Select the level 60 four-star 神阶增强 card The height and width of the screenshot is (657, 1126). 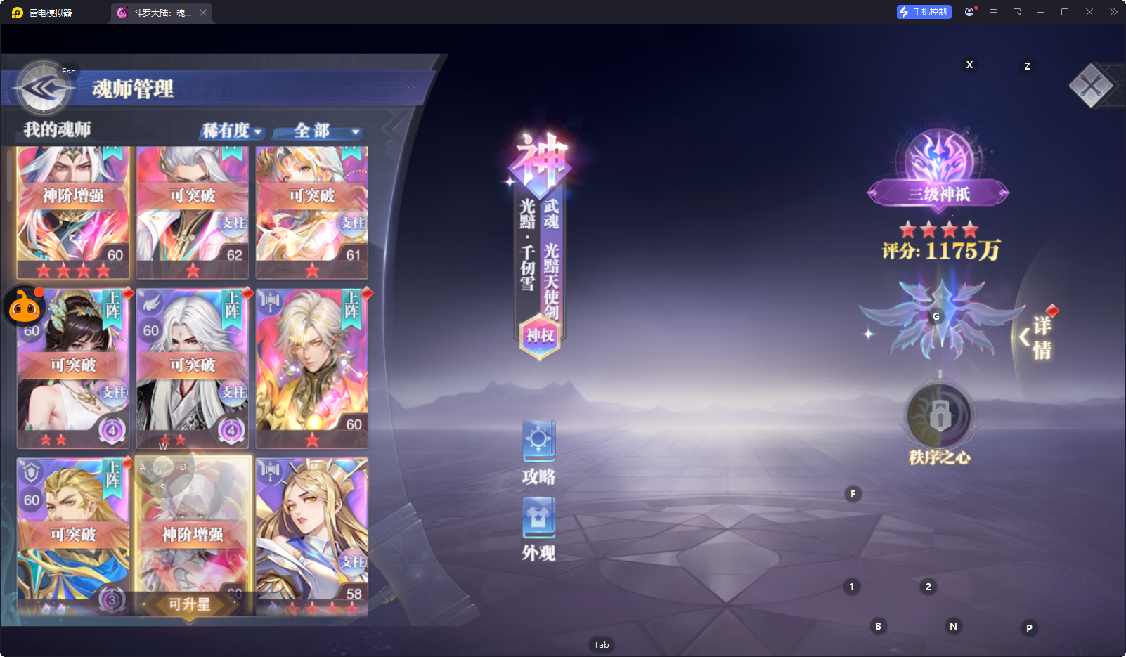click(x=73, y=213)
